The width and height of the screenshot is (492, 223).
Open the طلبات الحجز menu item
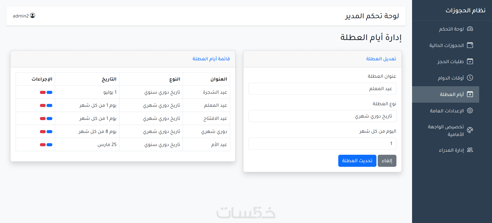450,62
